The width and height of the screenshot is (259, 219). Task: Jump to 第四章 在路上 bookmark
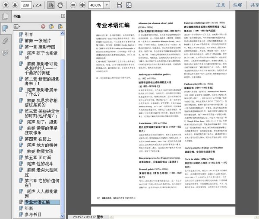point(38,139)
